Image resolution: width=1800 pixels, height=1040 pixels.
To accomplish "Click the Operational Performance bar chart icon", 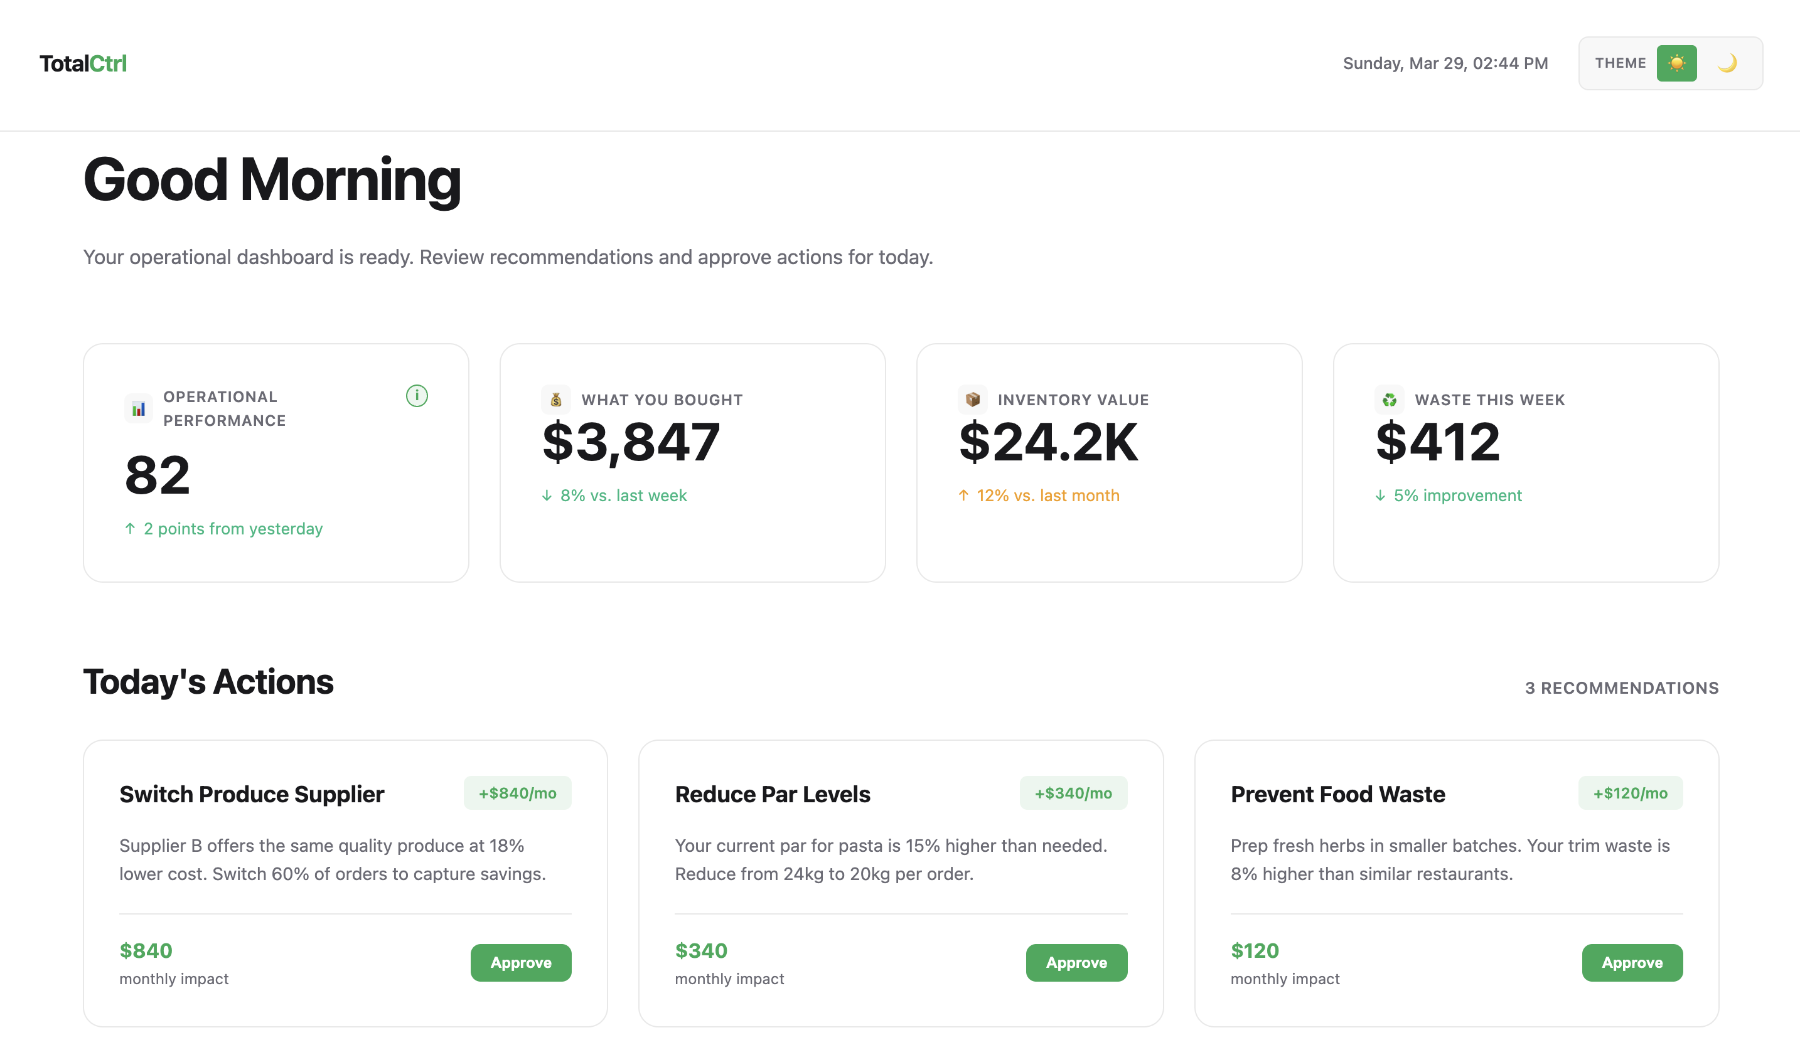I will click(139, 408).
